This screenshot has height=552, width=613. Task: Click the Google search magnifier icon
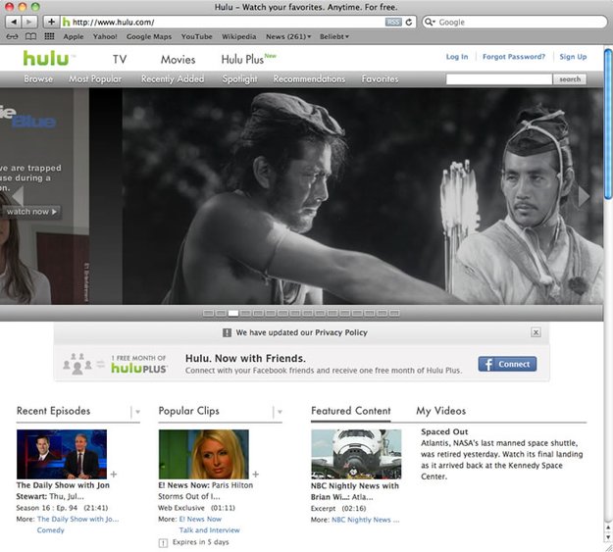430,22
